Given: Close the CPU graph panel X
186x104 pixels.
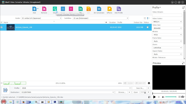Looking at the screenshot, I should tap(1, 83).
